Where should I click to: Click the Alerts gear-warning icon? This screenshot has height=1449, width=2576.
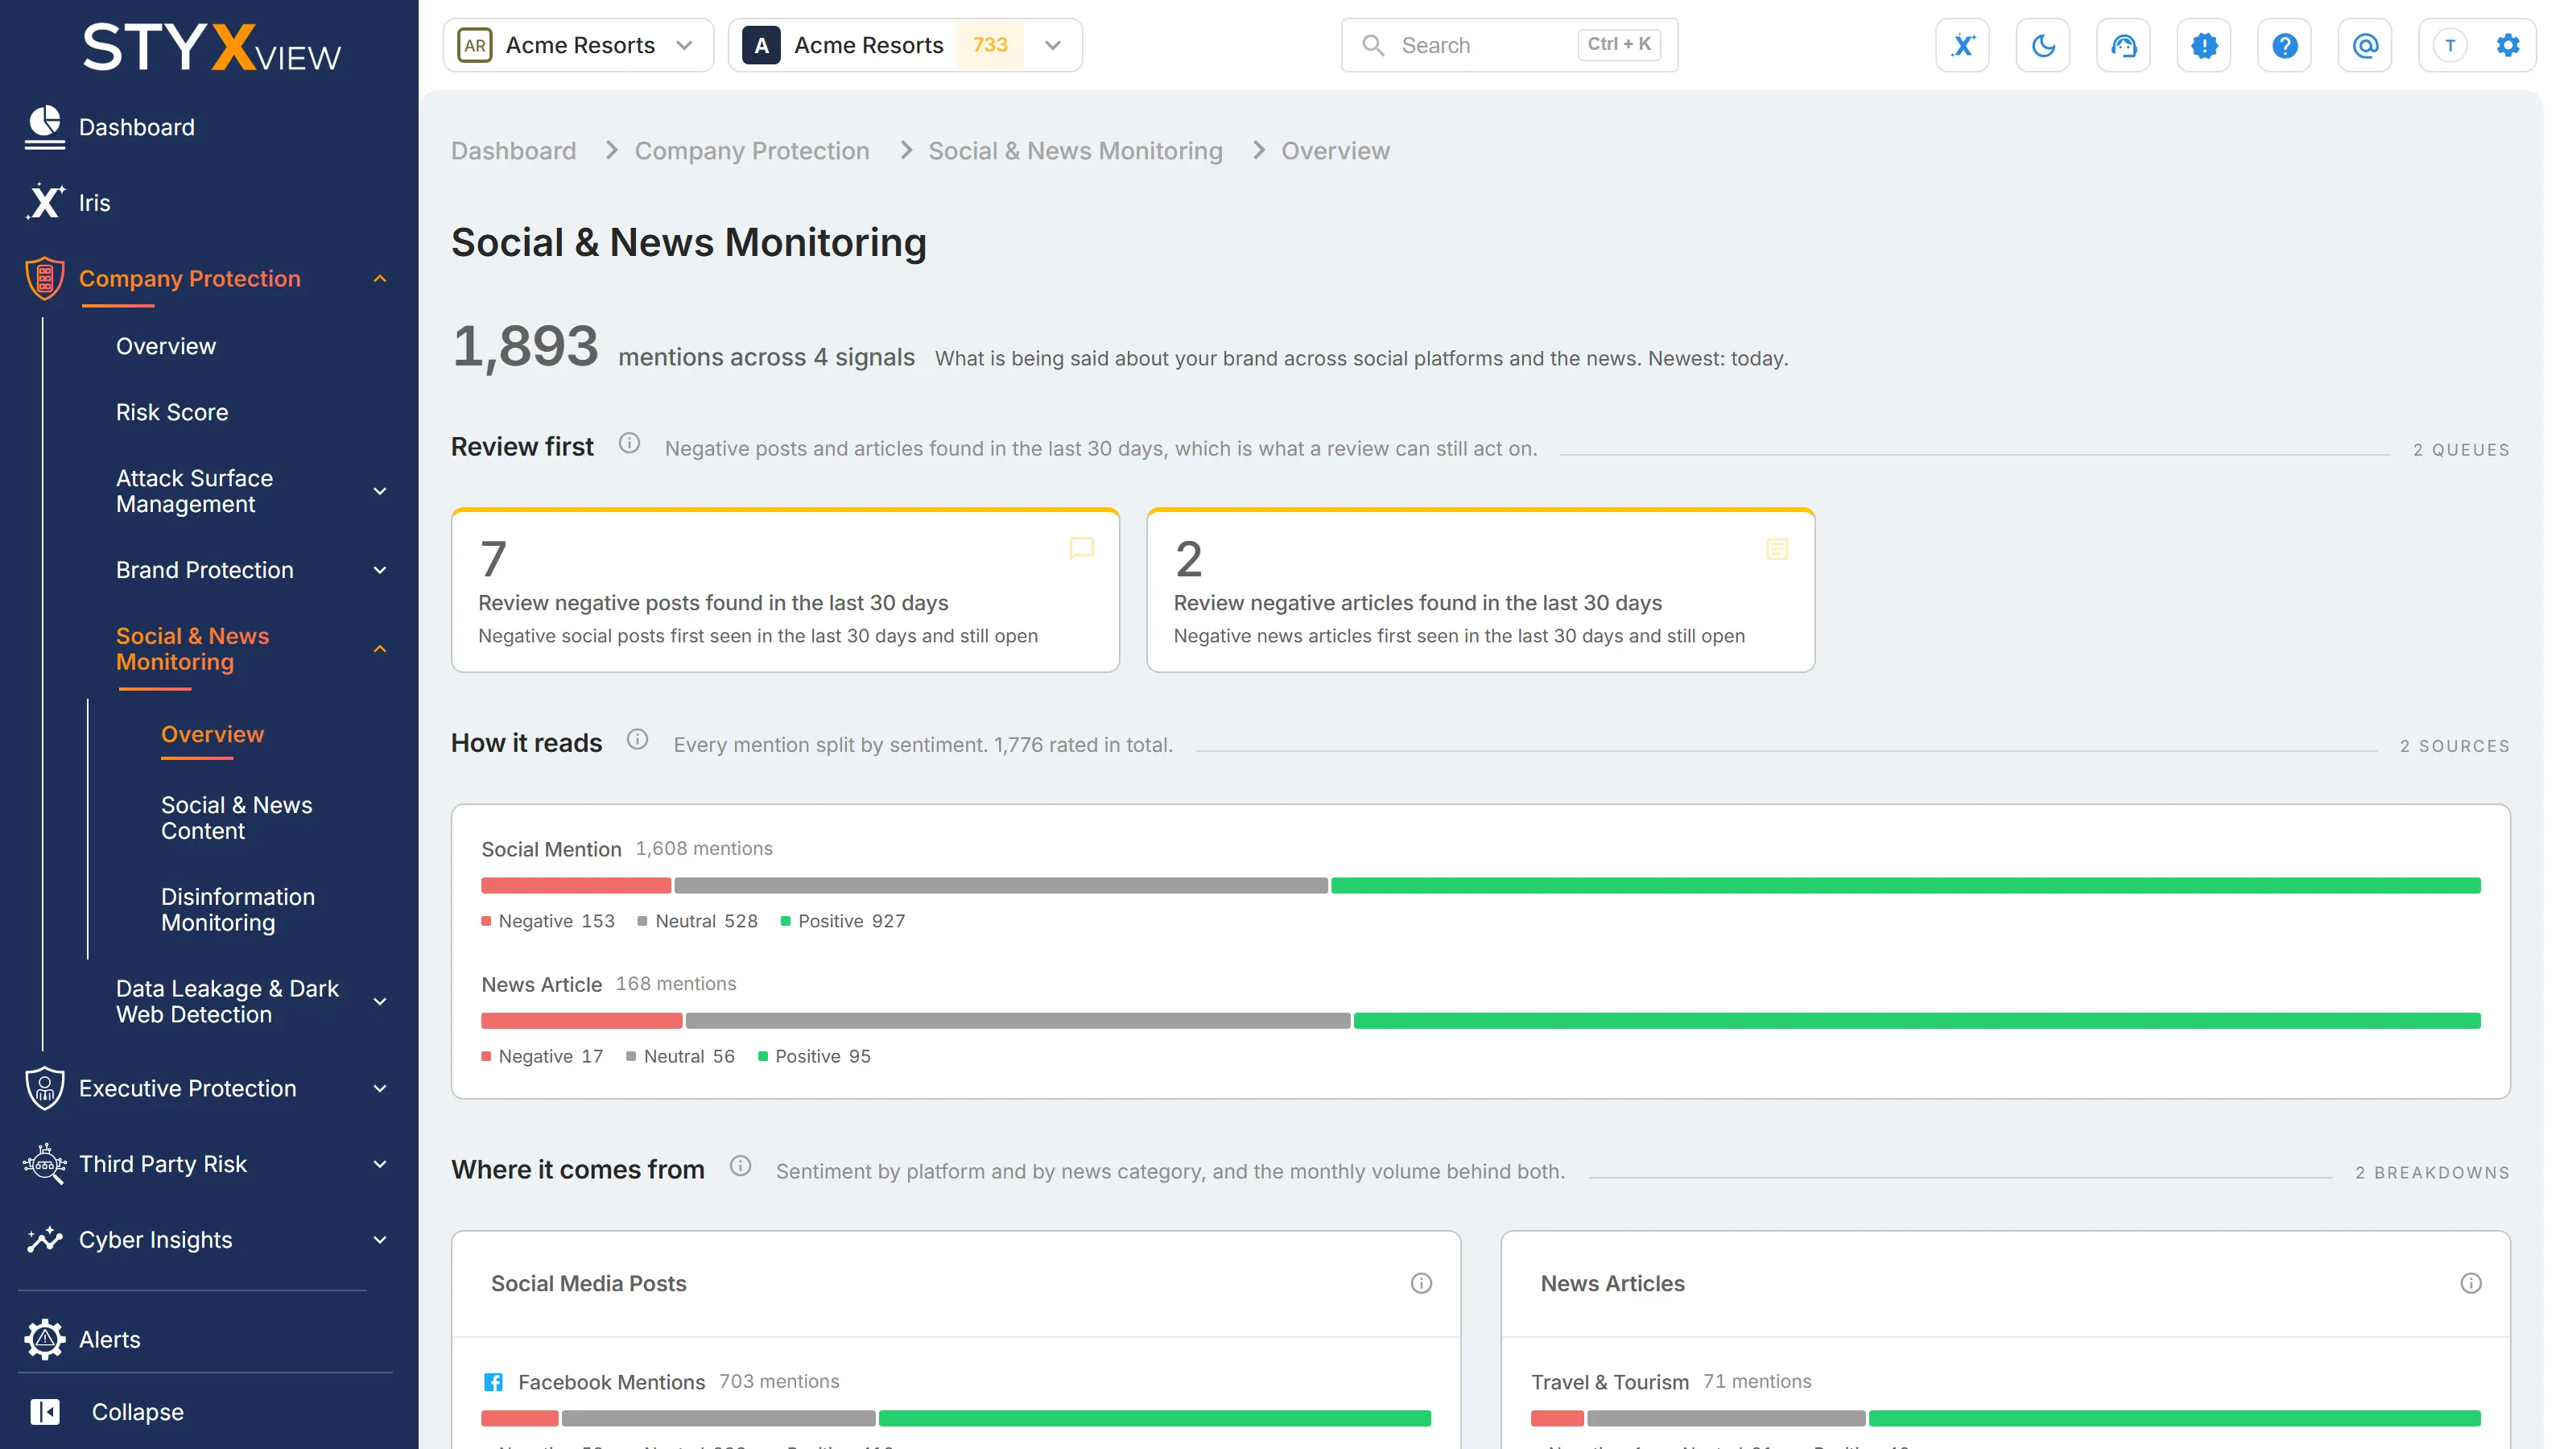click(45, 1339)
